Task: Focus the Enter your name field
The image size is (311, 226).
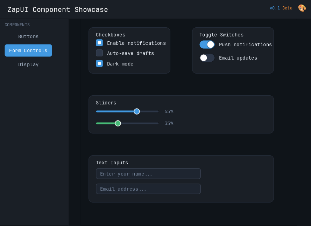Action: [148, 174]
